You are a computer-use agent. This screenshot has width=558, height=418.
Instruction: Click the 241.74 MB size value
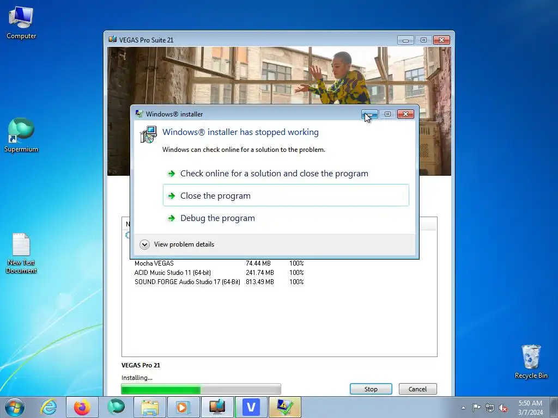[x=260, y=273]
